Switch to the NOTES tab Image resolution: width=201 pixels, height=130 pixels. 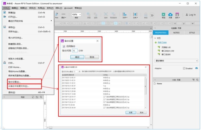tap(177, 33)
